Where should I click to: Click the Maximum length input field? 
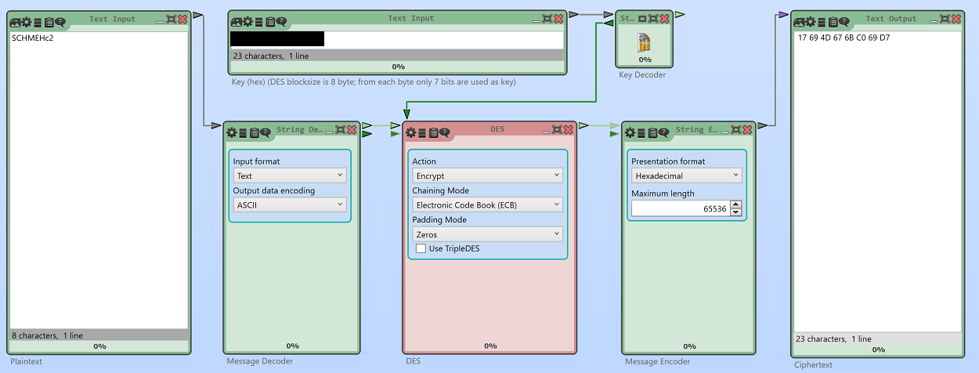pos(680,209)
